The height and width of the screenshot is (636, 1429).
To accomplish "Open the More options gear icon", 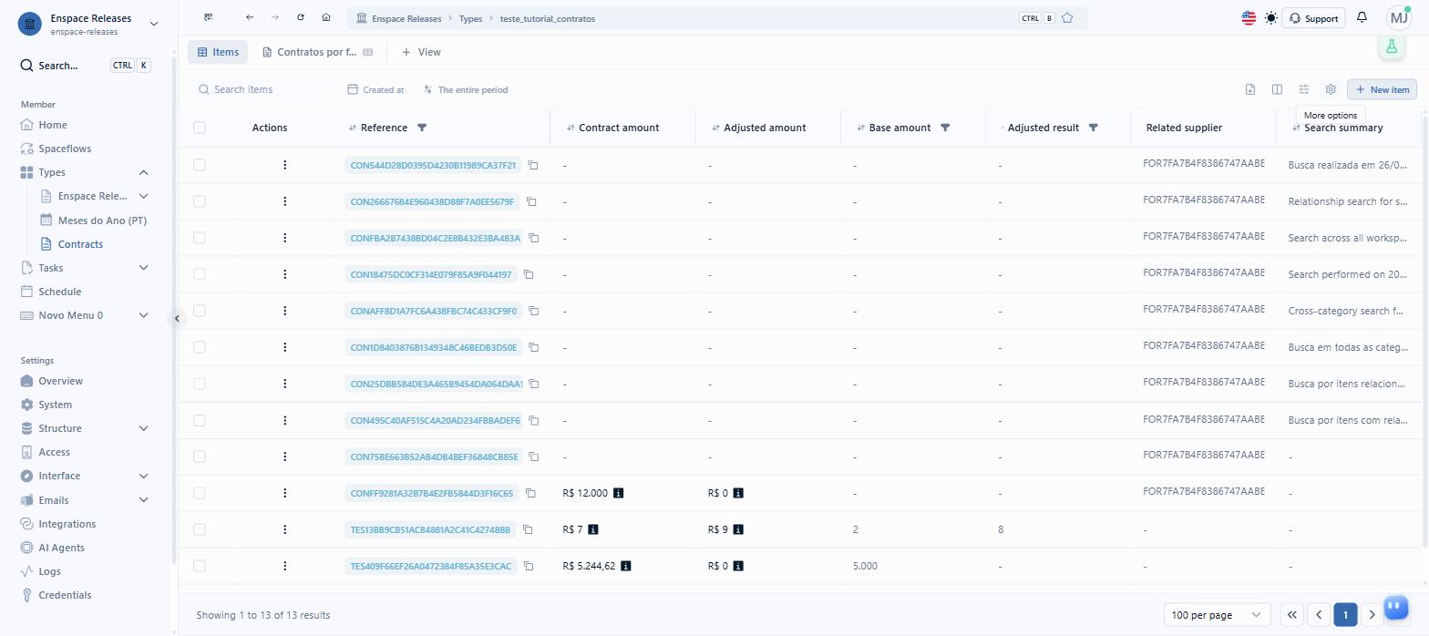I will 1331,89.
